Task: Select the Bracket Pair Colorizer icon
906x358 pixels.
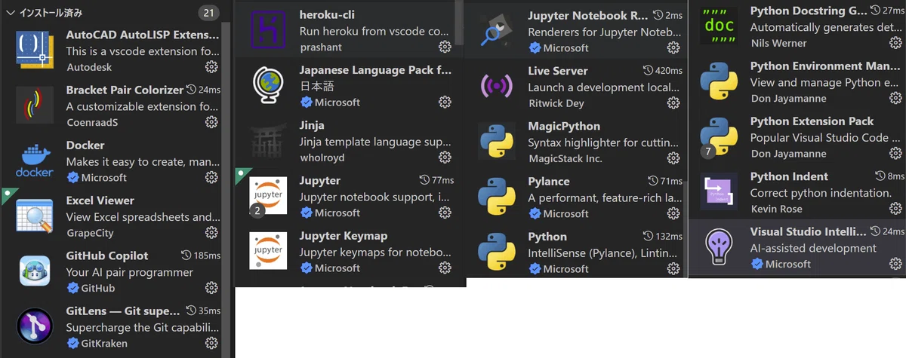Action: [35, 106]
